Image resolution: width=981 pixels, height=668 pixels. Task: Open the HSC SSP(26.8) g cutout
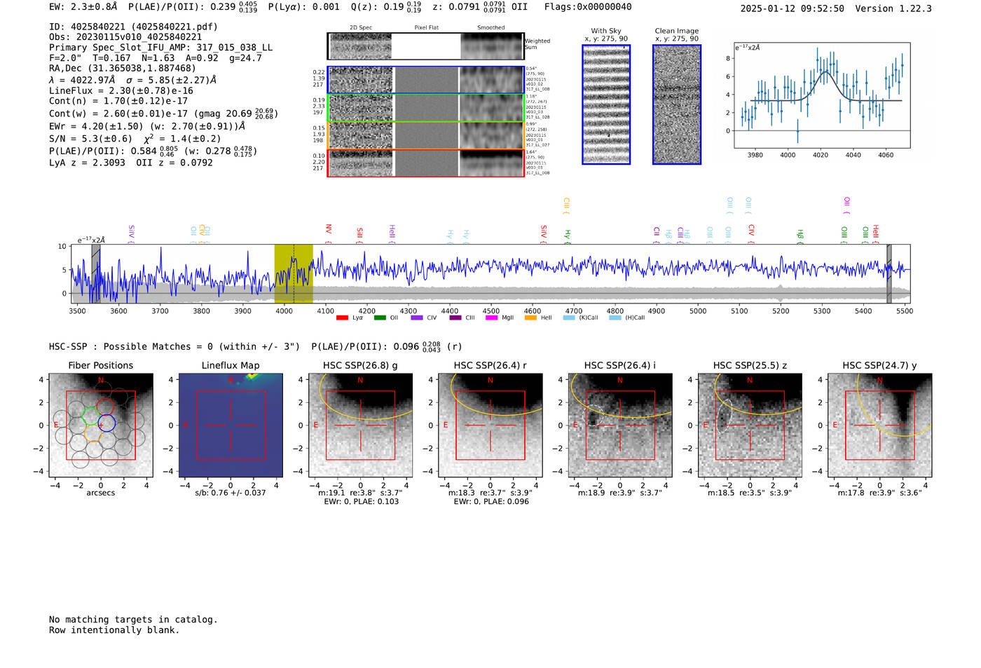[x=360, y=425]
